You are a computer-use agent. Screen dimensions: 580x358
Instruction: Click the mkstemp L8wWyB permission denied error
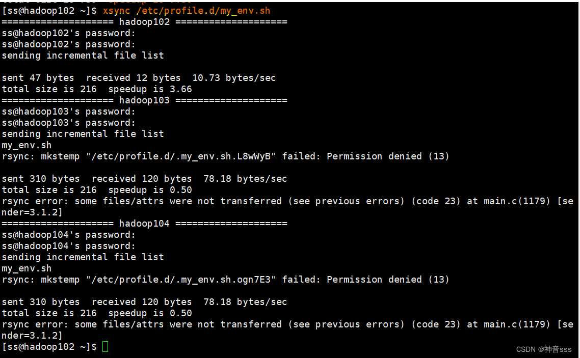tap(225, 156)
